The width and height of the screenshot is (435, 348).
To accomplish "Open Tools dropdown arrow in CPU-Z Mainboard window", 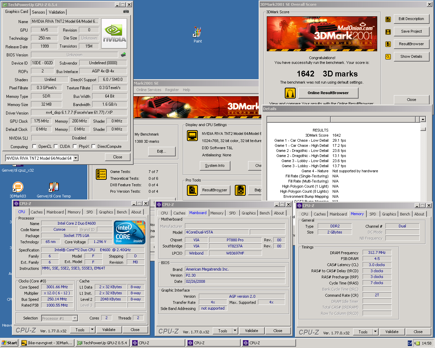I will pos(235,331).
